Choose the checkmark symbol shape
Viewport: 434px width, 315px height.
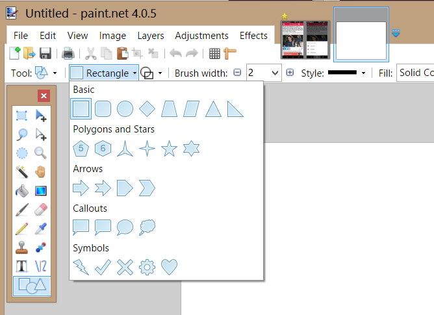103,267
